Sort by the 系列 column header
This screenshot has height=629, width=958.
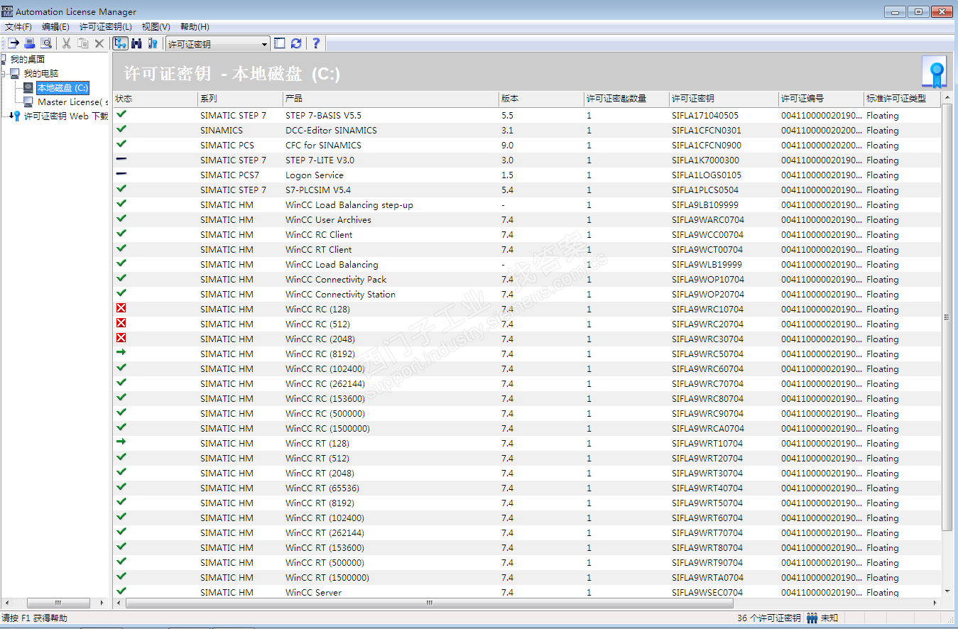(x=240, y=99)
